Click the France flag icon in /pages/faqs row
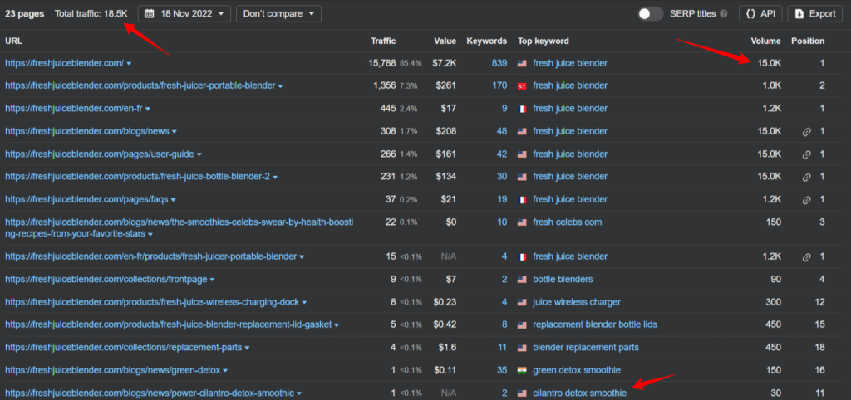851x400 pixels. point(522,200)
